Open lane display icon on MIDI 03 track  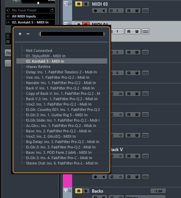[x=145, y=11]
